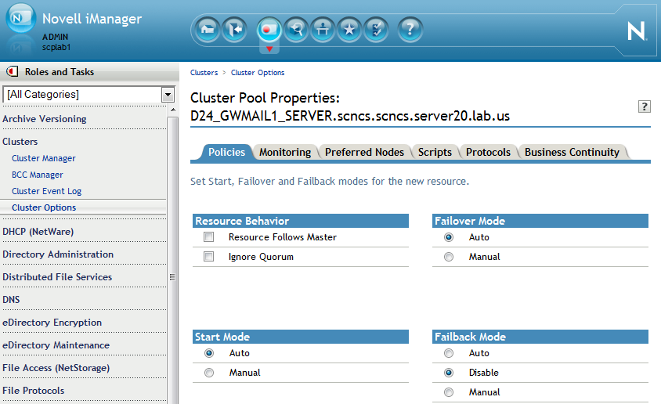Select Start Mode Manual radio
Image resolution: width=661 pixels, height=404 pixels.
pos(209,373)
